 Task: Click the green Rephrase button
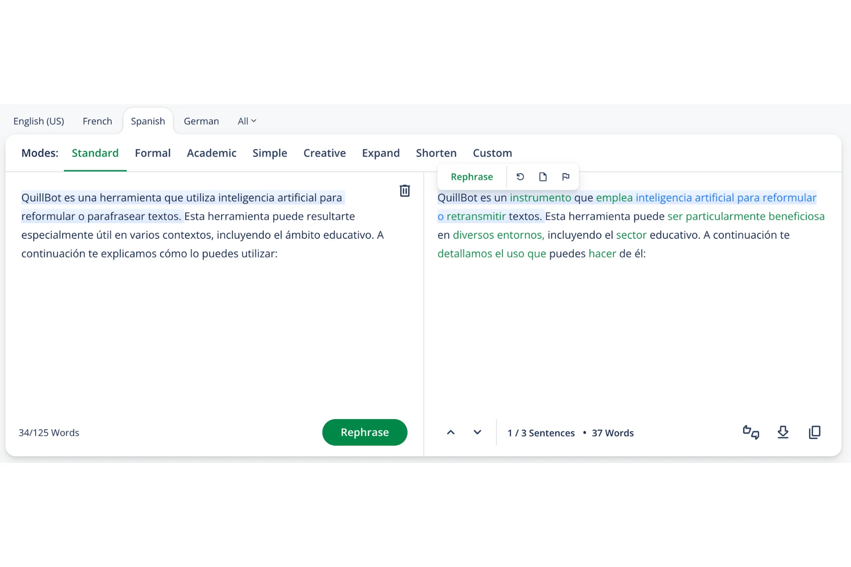pyautogui.click(x=365, y=432)
